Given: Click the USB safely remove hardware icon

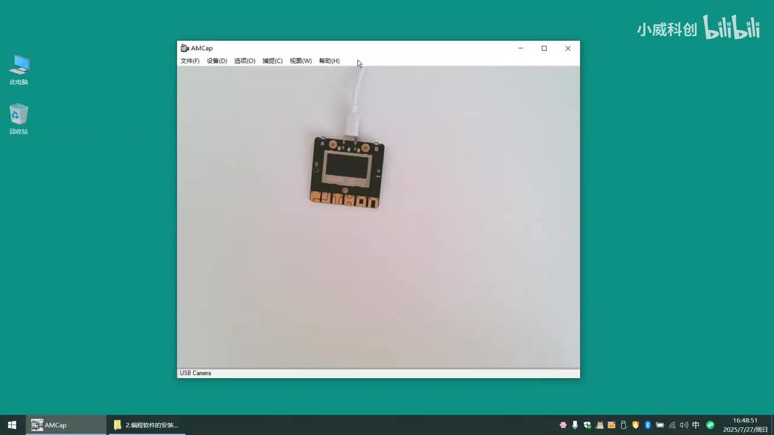Looking at the screenshot, I should tap(623, 425).
